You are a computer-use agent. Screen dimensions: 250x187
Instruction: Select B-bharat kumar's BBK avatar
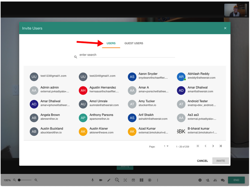point(181,132)
